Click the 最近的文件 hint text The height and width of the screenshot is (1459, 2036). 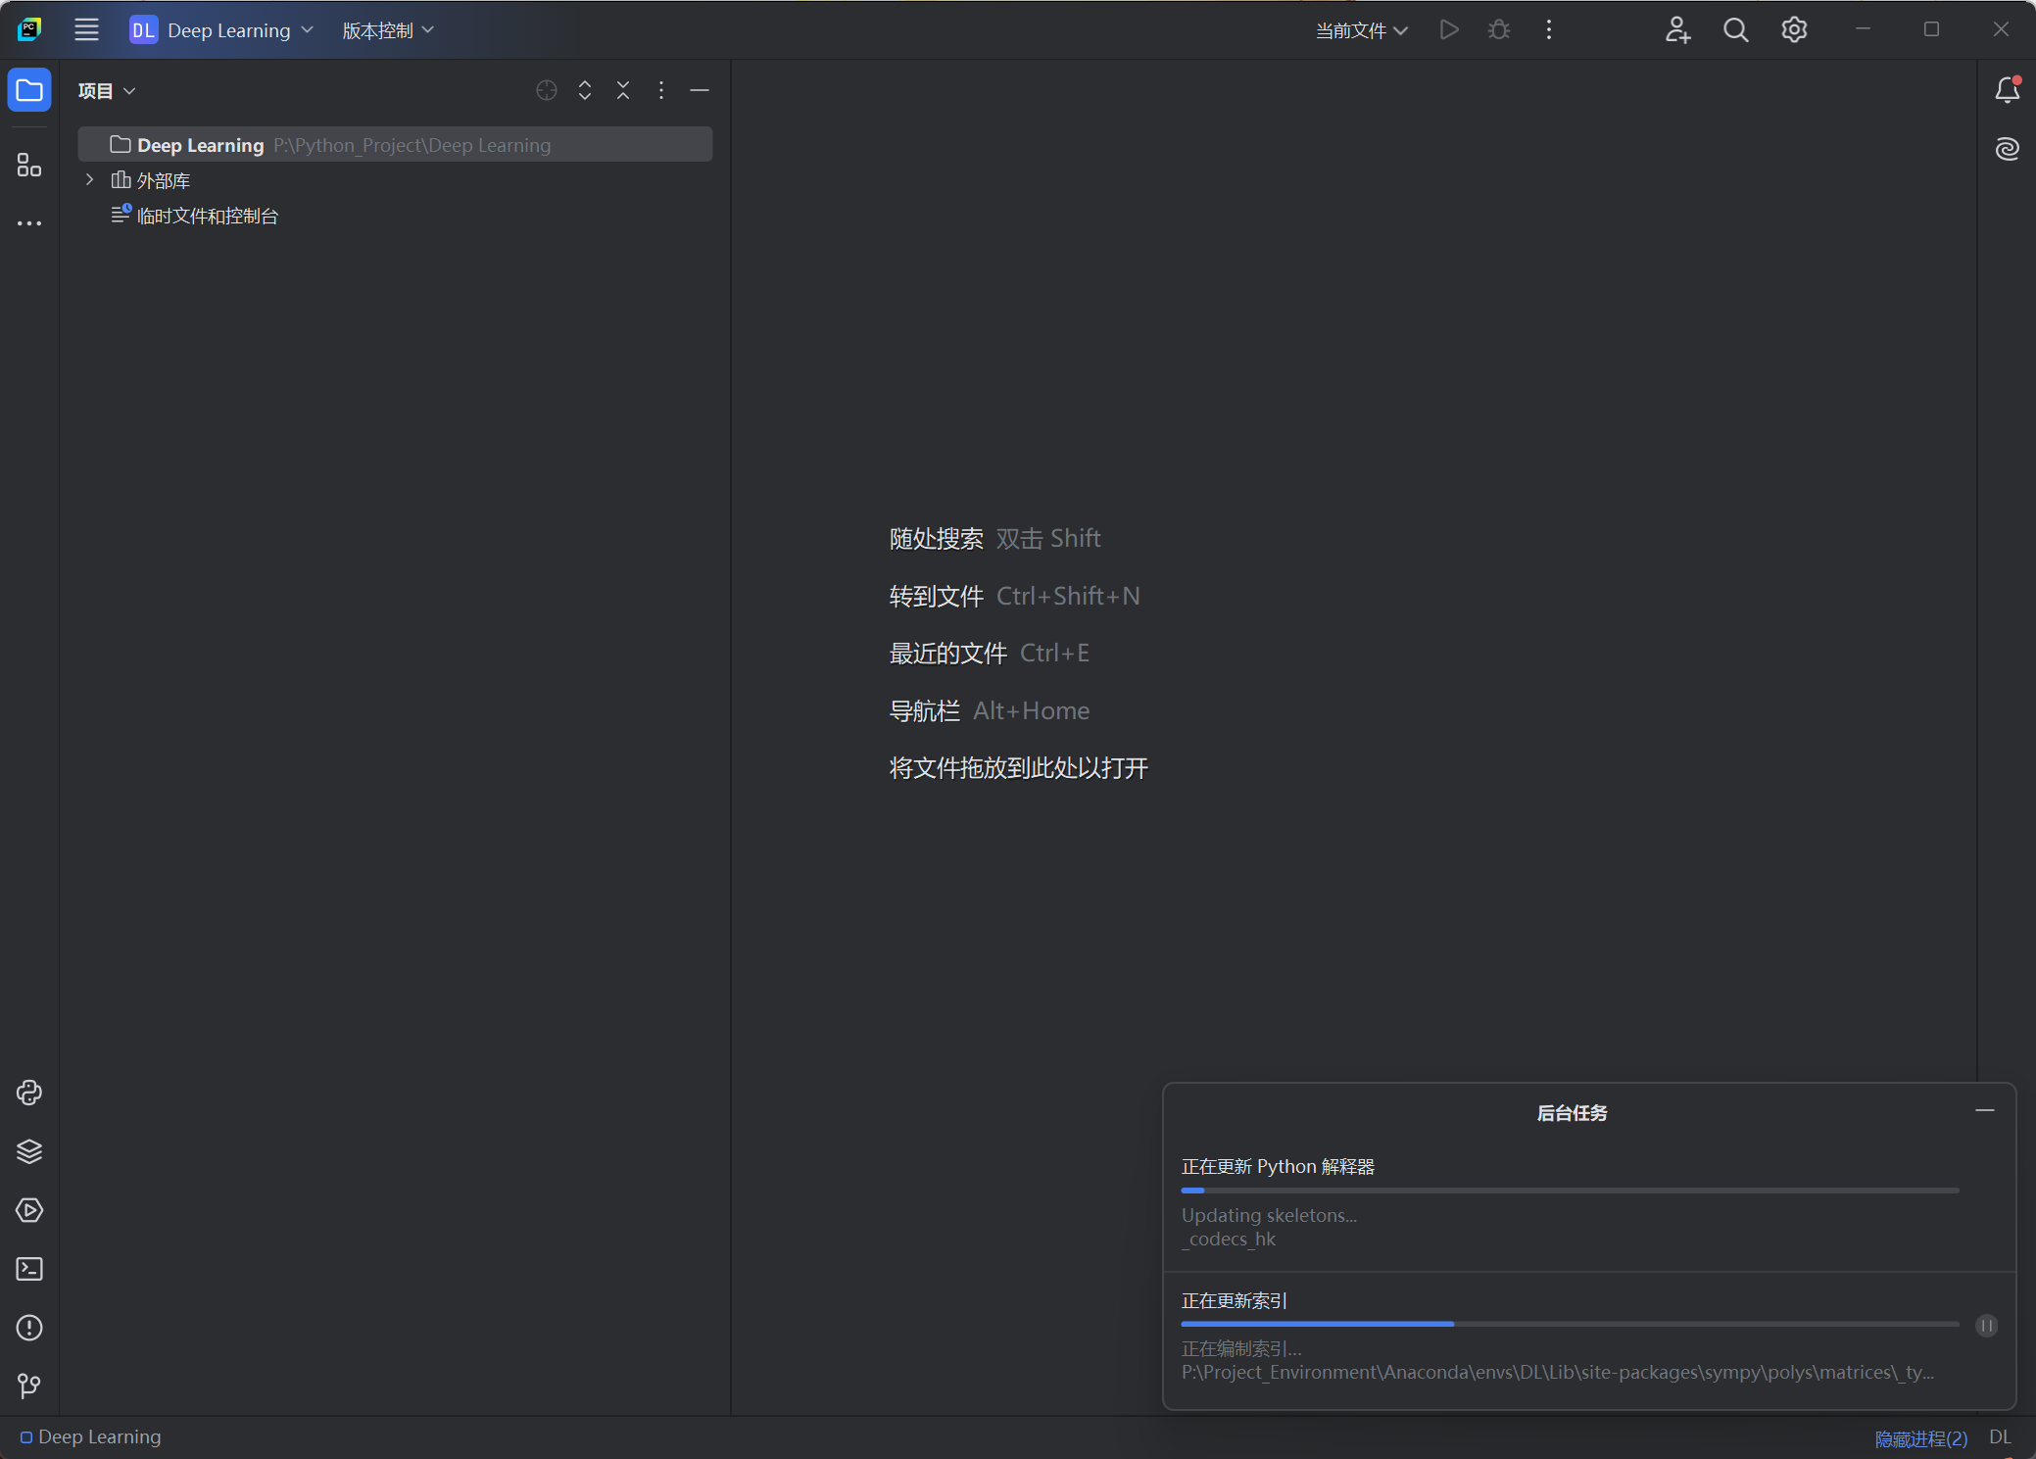[x=947, y=654]
